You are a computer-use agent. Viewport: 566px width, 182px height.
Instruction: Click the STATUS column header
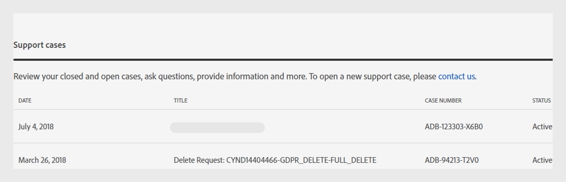click(541, 101)
